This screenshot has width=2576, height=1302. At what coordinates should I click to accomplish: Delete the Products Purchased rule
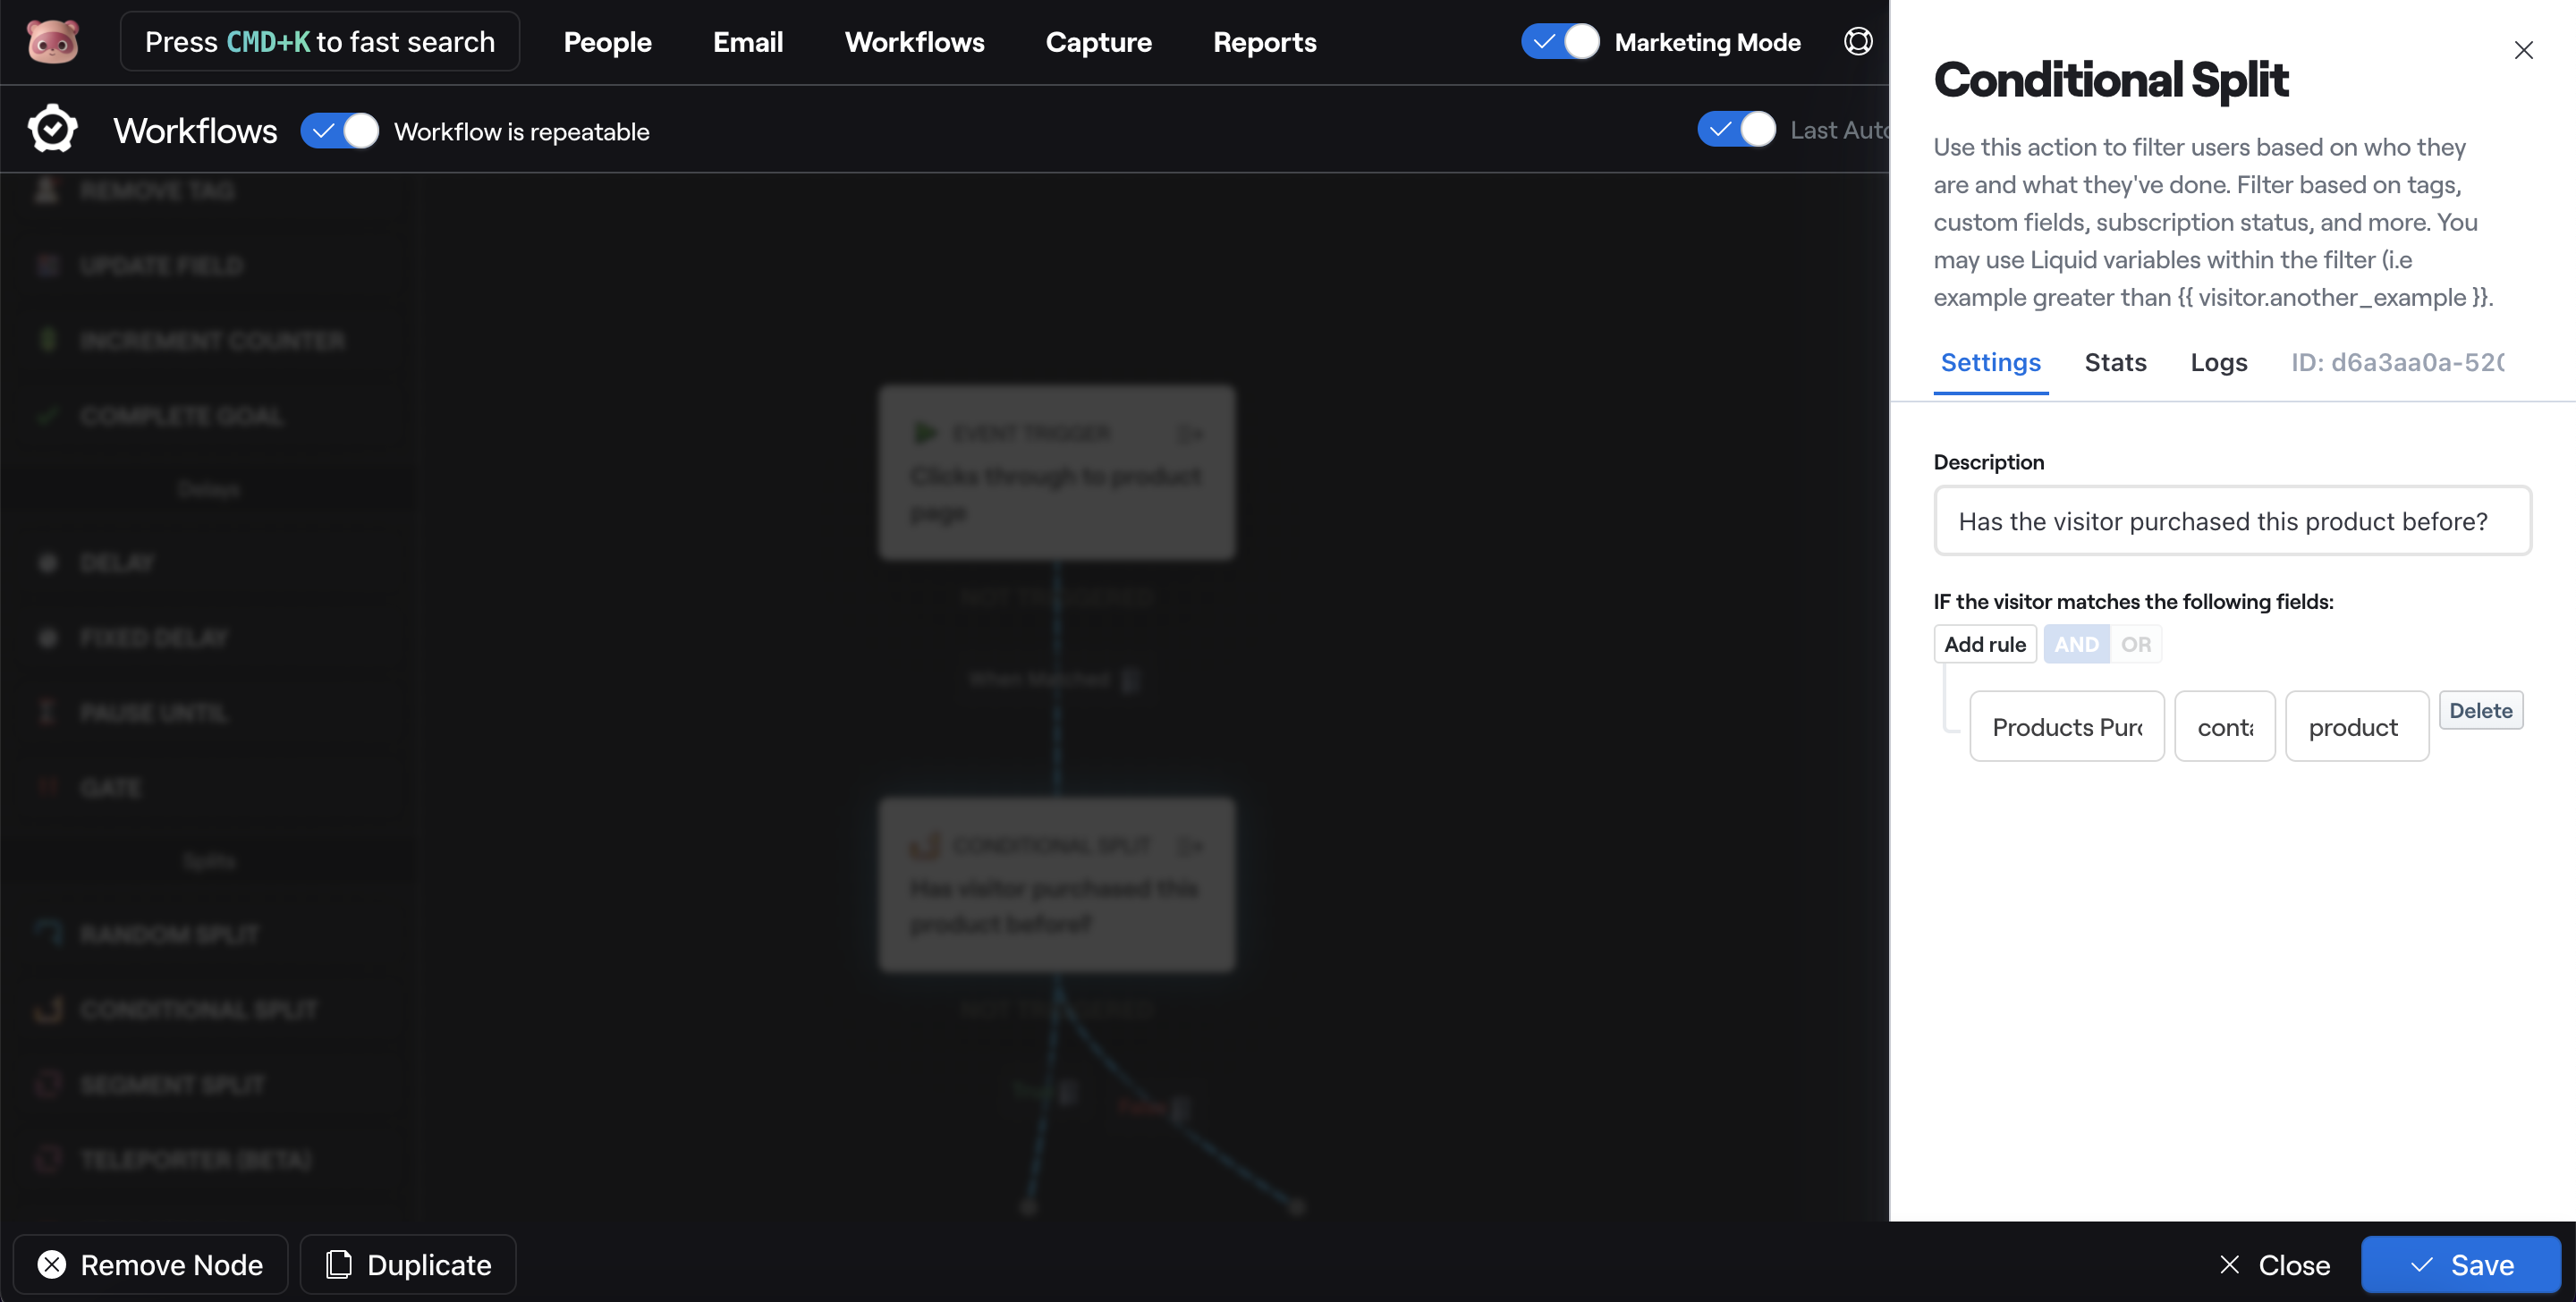(2480, 710)
